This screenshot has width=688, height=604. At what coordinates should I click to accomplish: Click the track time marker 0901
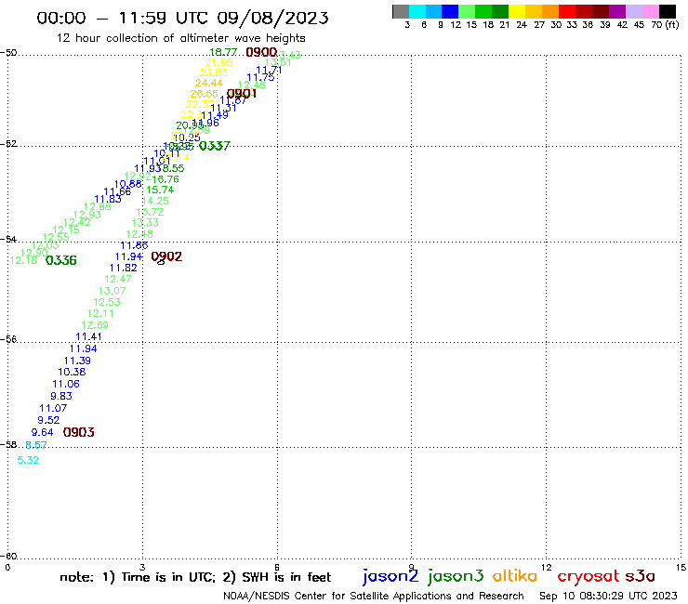pos(242,94)
